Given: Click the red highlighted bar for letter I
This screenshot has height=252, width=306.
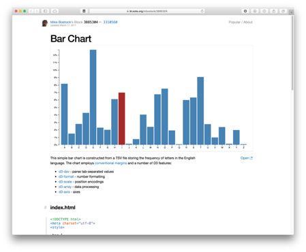Looking at the screenshot, I should pyautogui.click(x=122, y=119).
